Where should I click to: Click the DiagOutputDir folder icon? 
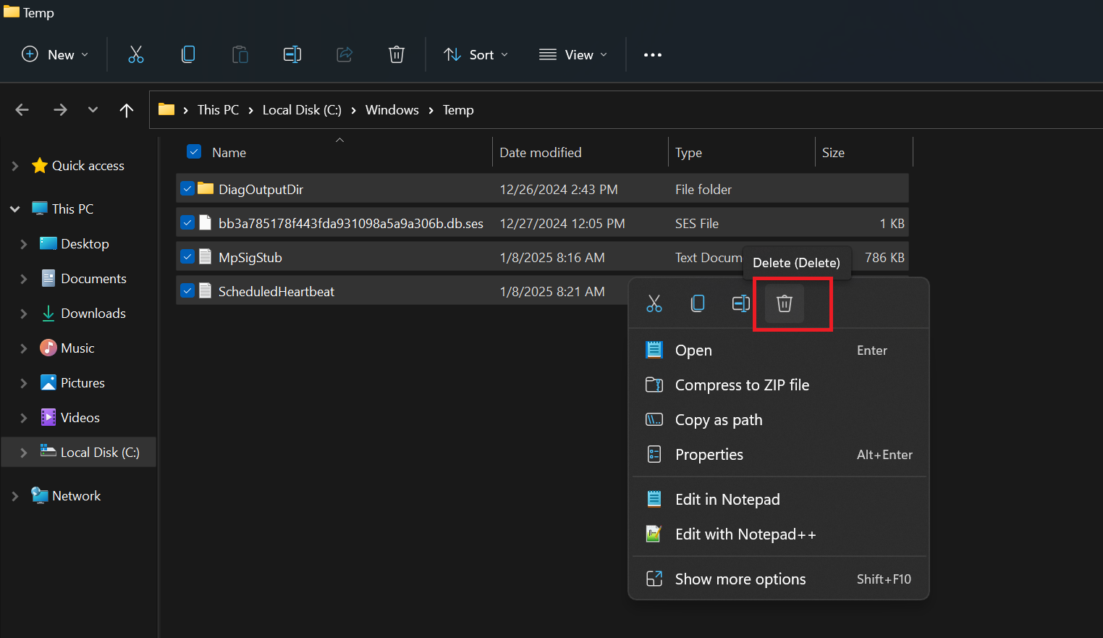pyautogui.click(x=206, y=189)
